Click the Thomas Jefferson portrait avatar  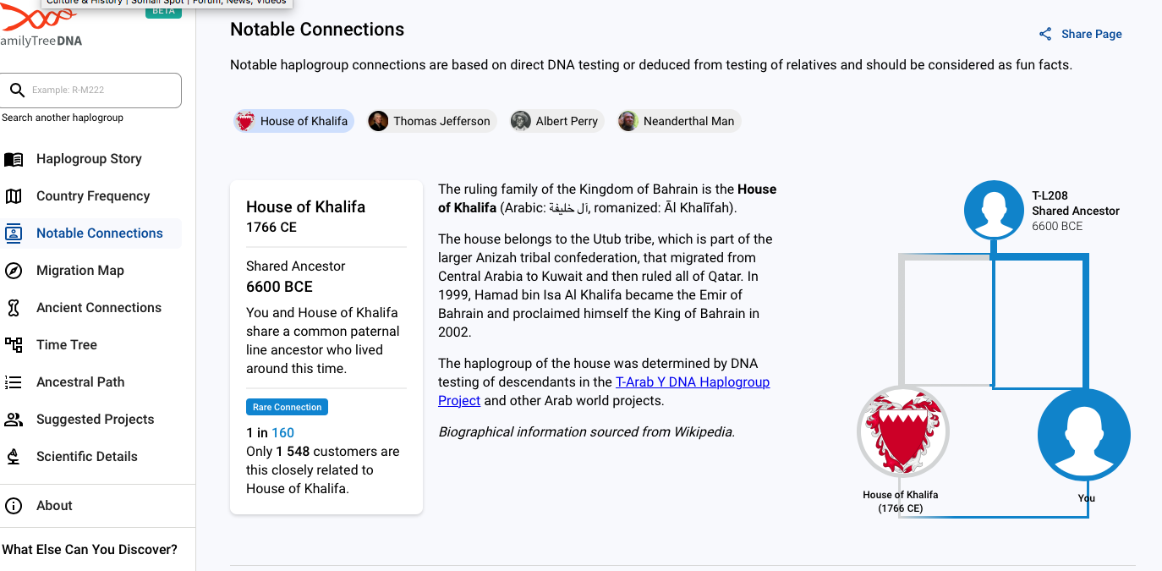click(x=378, y=121)
